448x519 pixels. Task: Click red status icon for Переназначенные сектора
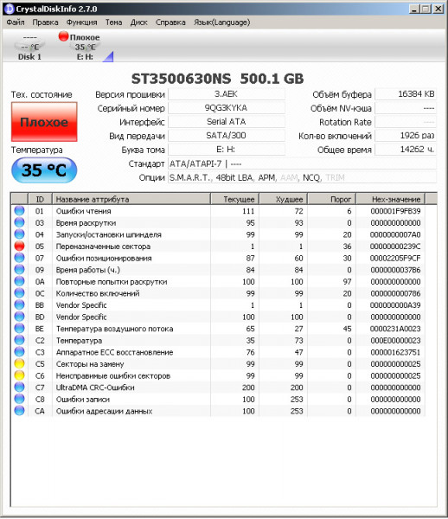pos(20,246)
